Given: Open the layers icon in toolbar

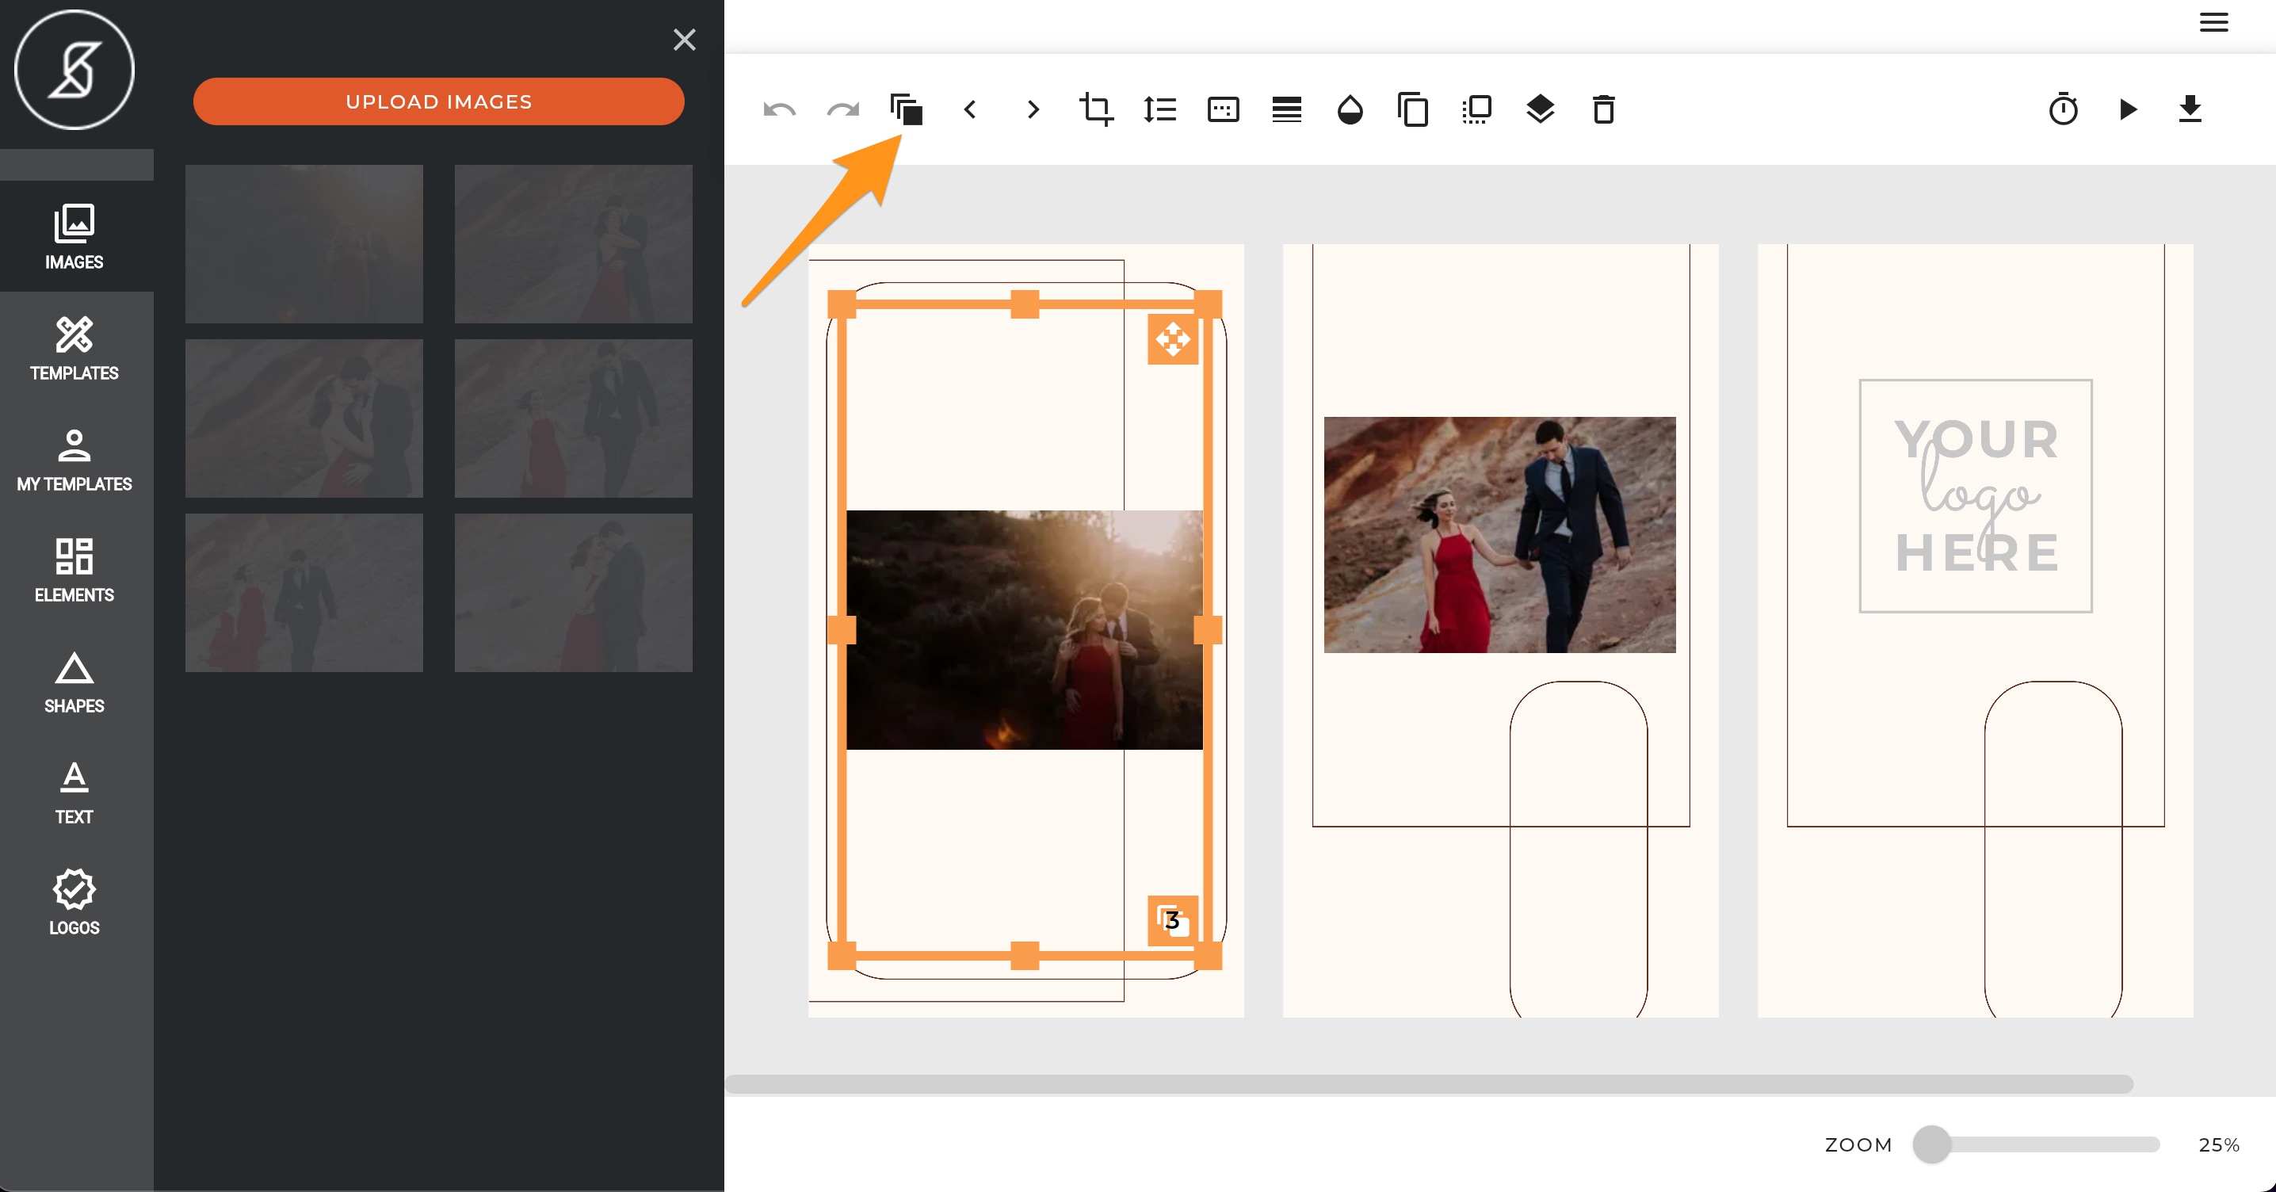Looking at the screenshot, I should [1540, 109].
